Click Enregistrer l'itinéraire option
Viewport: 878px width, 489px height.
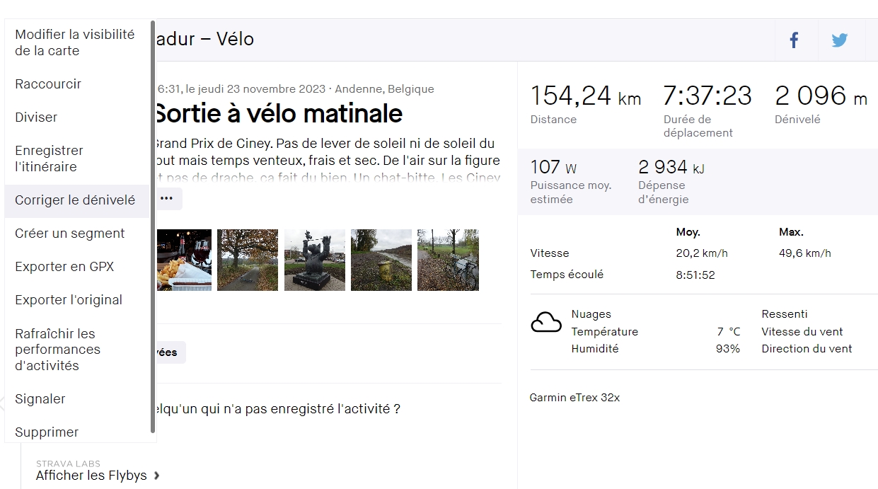pos(50,159)
